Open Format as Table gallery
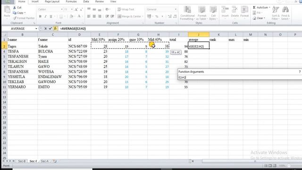Screen dimensions: 302x170 pyautogui.click(x=201, y=13)
